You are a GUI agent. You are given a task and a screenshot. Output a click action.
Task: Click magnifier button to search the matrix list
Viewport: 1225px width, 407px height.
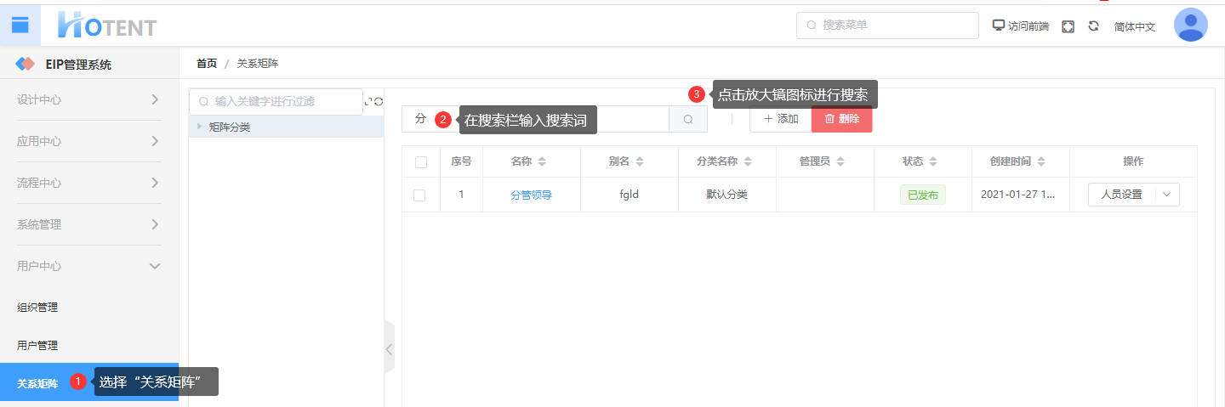coord(688,119)
